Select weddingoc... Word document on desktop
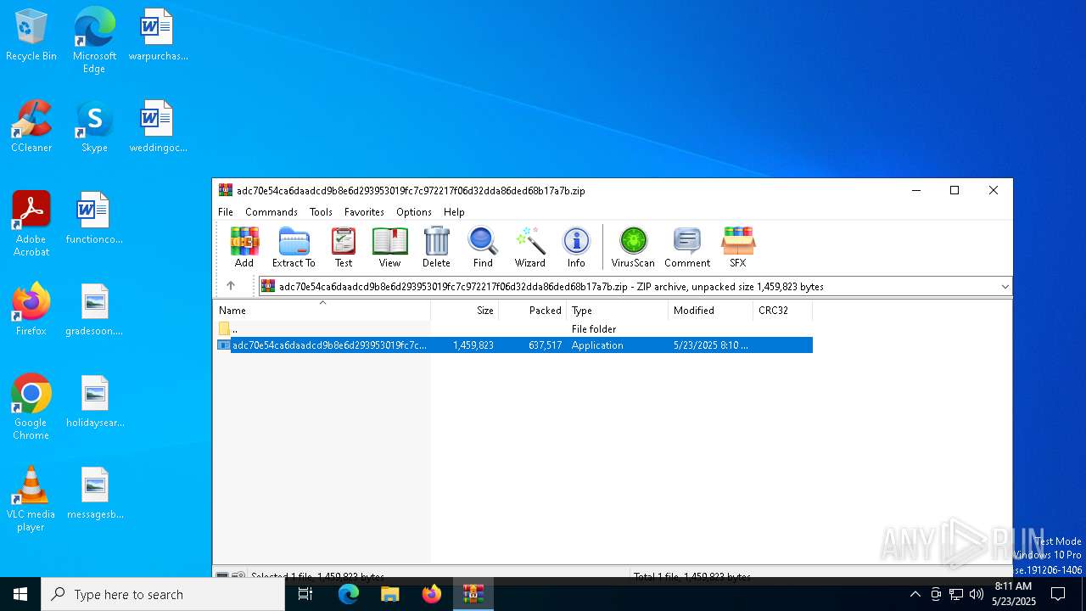1086x611 pixels. [158, 127]
